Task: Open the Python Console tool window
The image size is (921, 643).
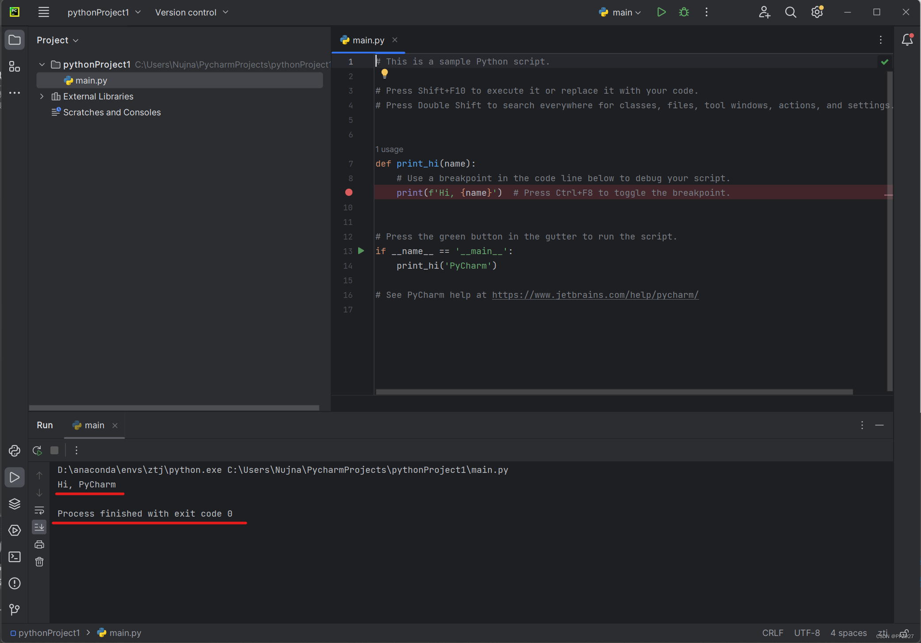Action: click(15, 451)
